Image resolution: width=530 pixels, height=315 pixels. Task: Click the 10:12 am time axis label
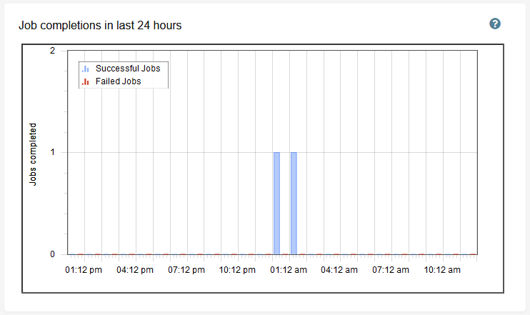coord(444,270)
